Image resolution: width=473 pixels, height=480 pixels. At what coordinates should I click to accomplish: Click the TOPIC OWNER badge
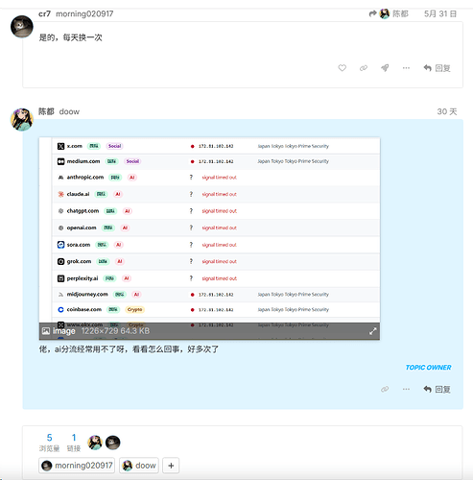[428, 368]
